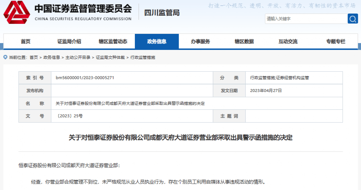Navigate to 主动公开目录 breadcrumb
The image size is (361, 190).
coord(76,57)
